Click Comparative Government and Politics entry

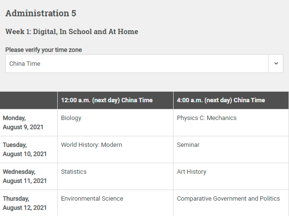pos(228,199)
